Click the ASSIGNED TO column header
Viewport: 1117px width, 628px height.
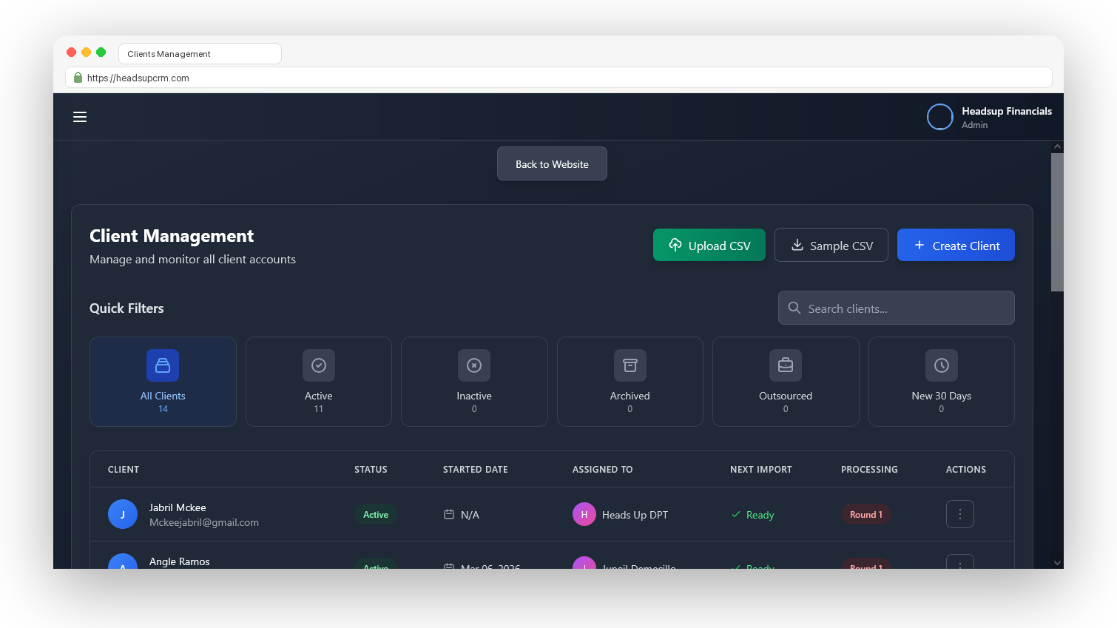[603, 469]
